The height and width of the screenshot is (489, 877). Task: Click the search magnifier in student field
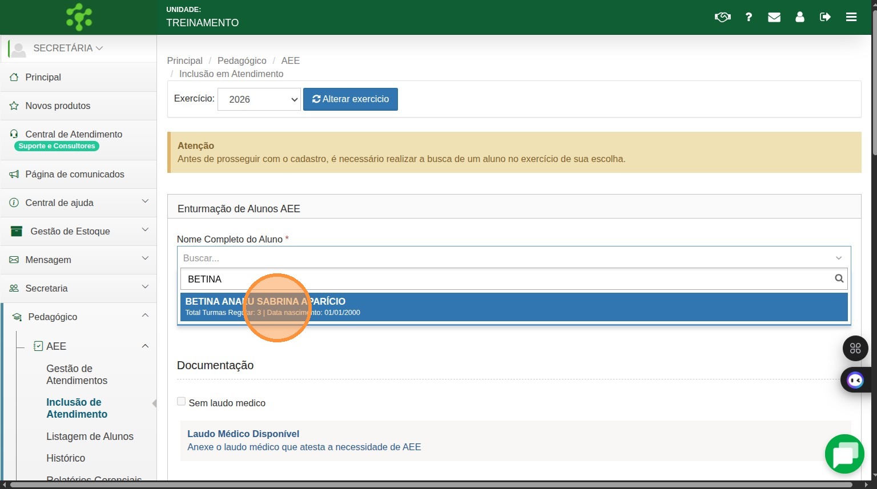click(839, 278)
